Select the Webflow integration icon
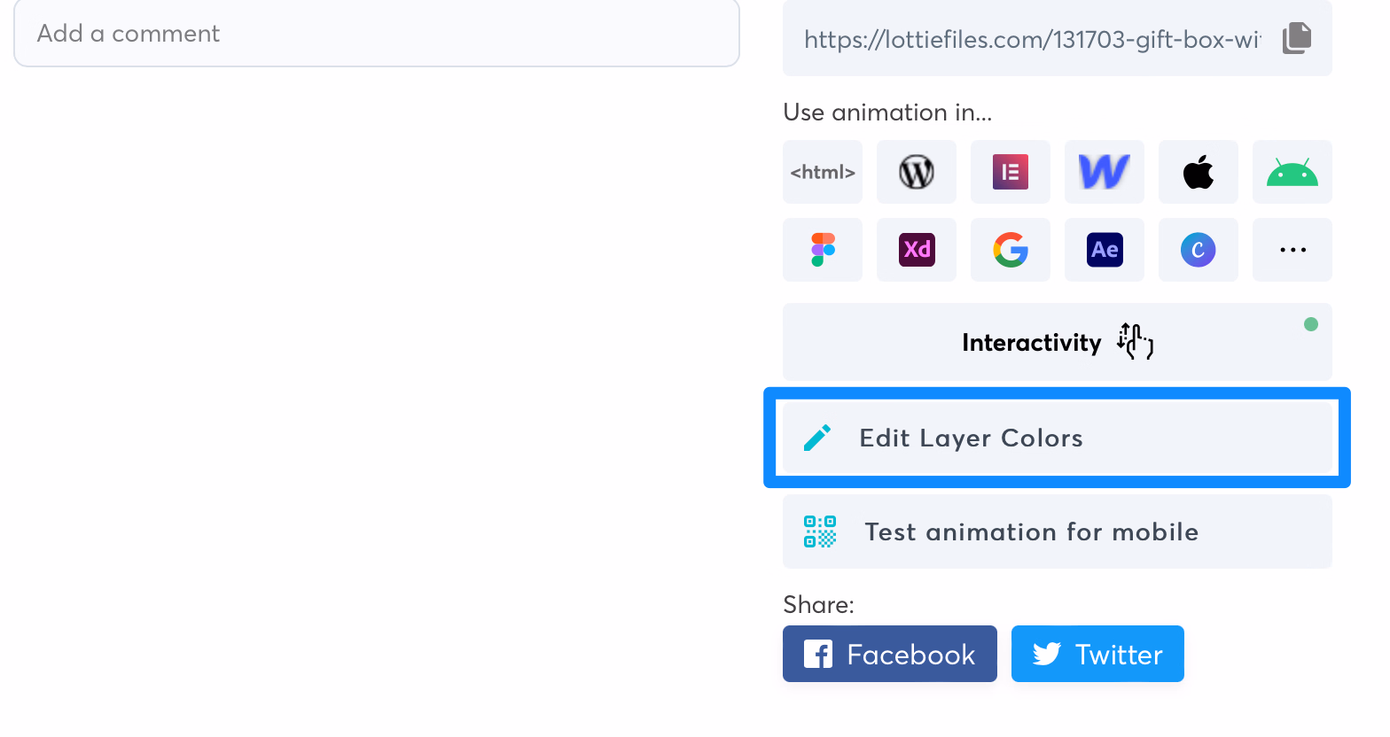 pos(1104,172)
